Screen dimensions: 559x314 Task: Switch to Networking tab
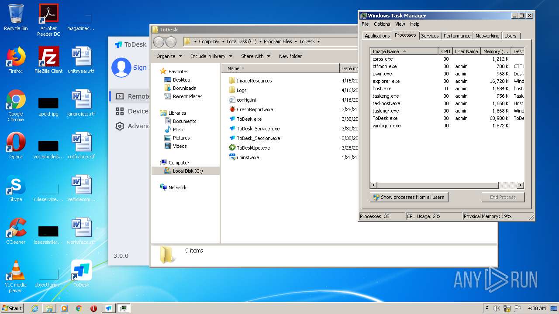[487, 36]
